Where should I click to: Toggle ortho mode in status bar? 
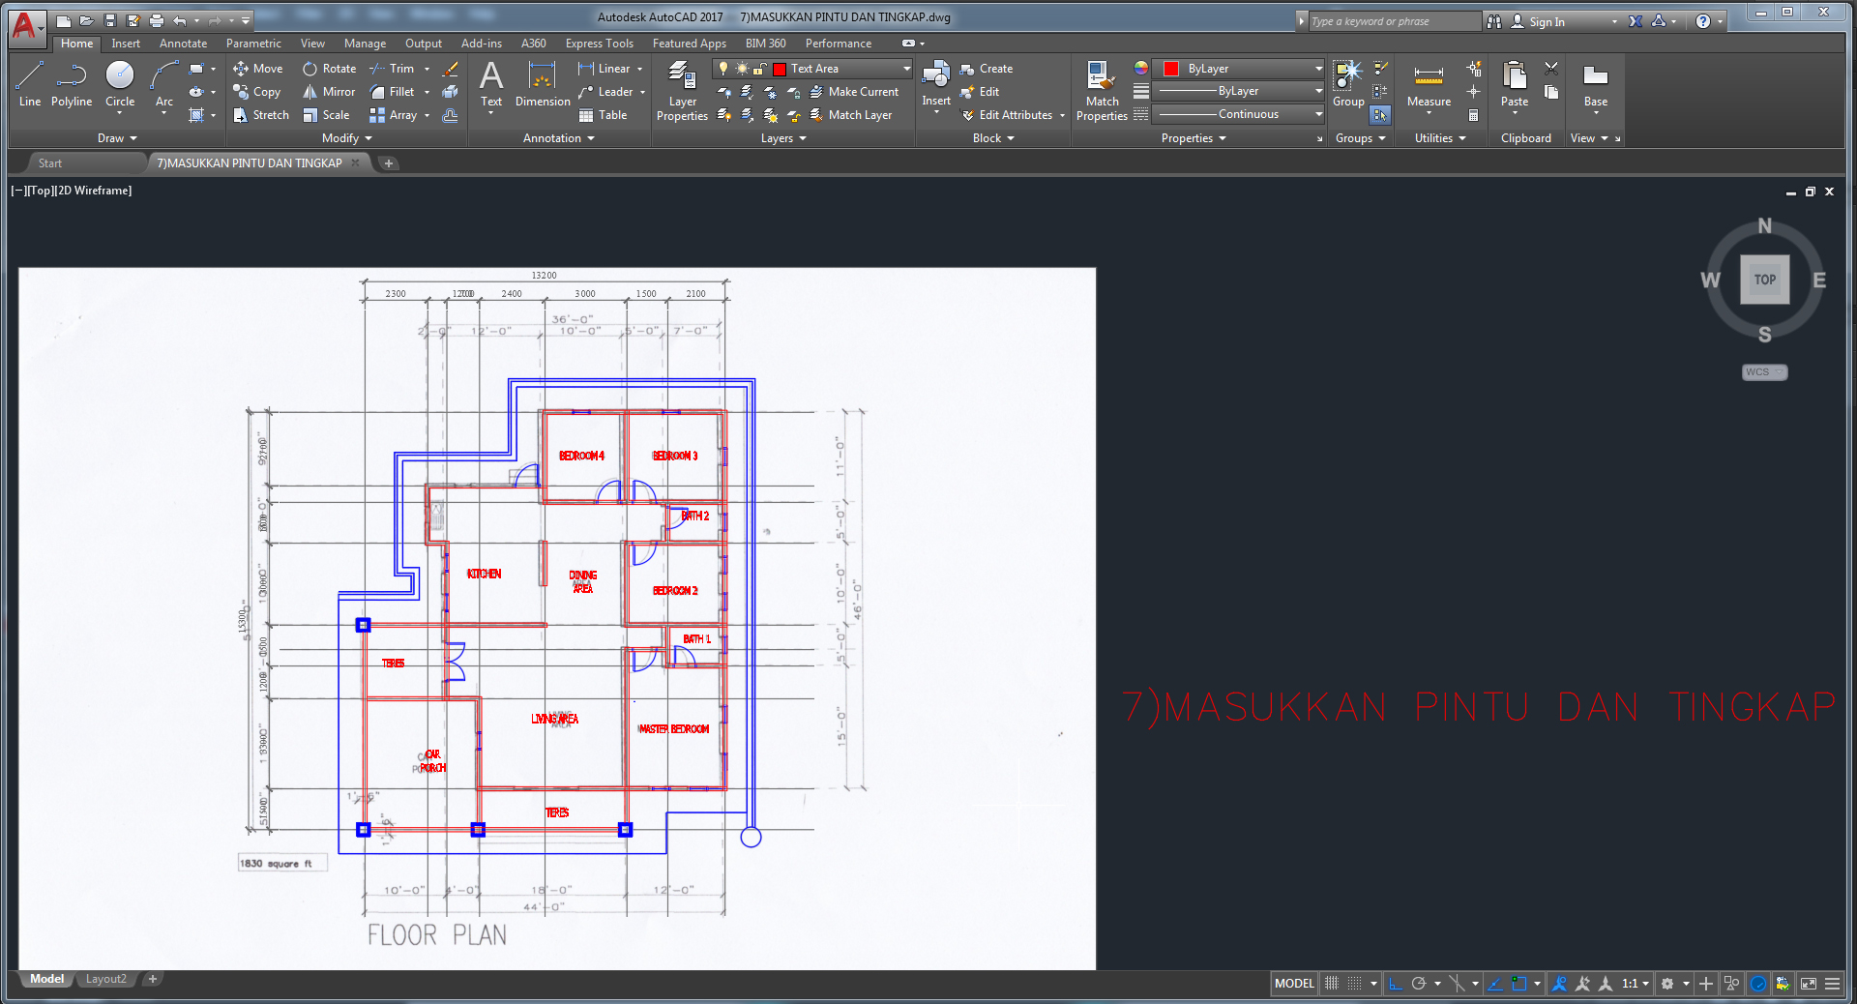tap(1396, 984)
